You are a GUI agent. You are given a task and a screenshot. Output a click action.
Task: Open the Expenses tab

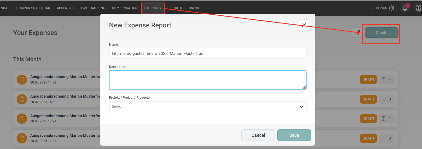pos(153,8)
